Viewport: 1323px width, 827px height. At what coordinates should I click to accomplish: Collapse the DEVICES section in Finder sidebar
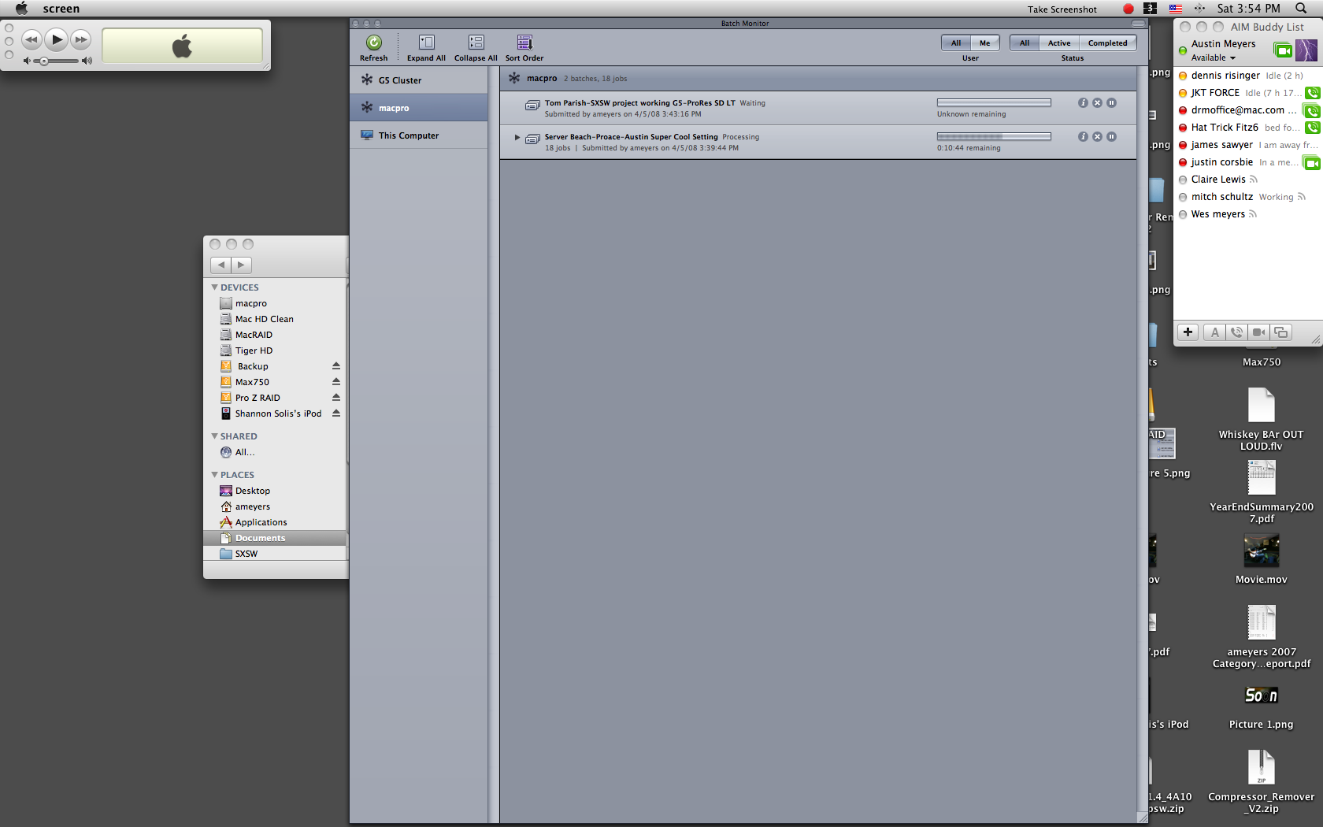point(215,287)
